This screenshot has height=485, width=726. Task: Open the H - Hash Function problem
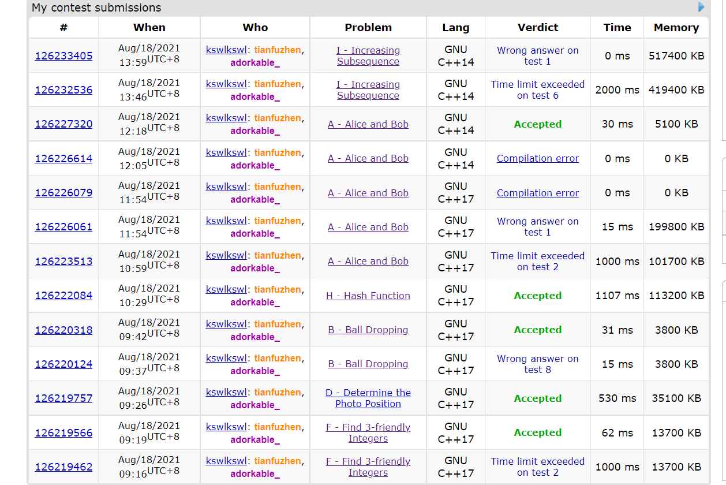pyautogui.click(x=368, y=296)
